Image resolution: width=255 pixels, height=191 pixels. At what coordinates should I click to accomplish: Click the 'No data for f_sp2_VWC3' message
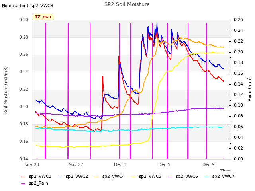[x=27, y=6]
